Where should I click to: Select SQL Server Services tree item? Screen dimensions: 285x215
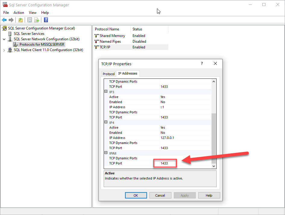29,34
